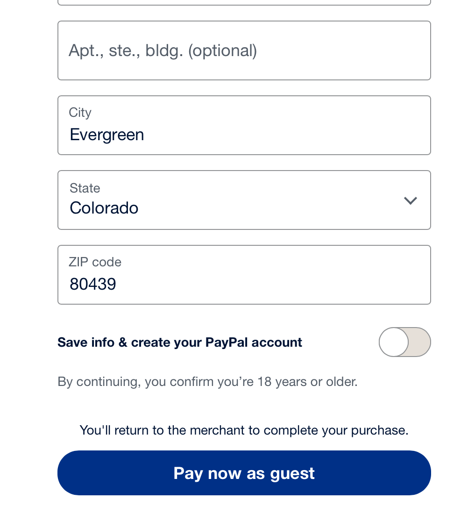Place cursor on 80439 ZIP value
This screenshot has height=514, width=475.
(93, 284)
